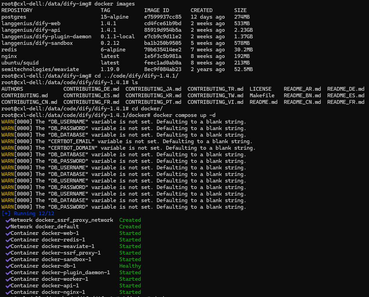Click image ID 85919d954b5a
The height and width of the screenshot is (297, 369).
pyautogui.click(x=163, y=30)
